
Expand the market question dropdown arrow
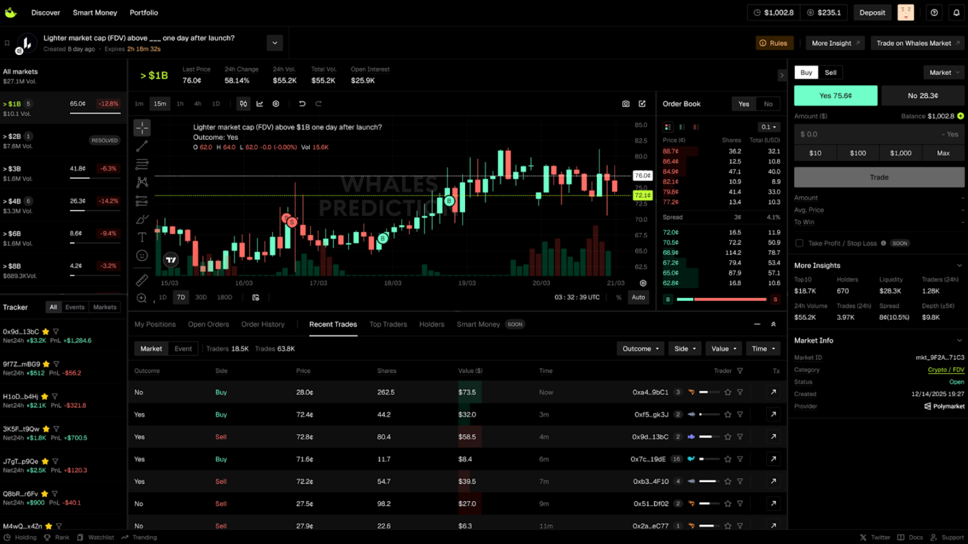274,42
